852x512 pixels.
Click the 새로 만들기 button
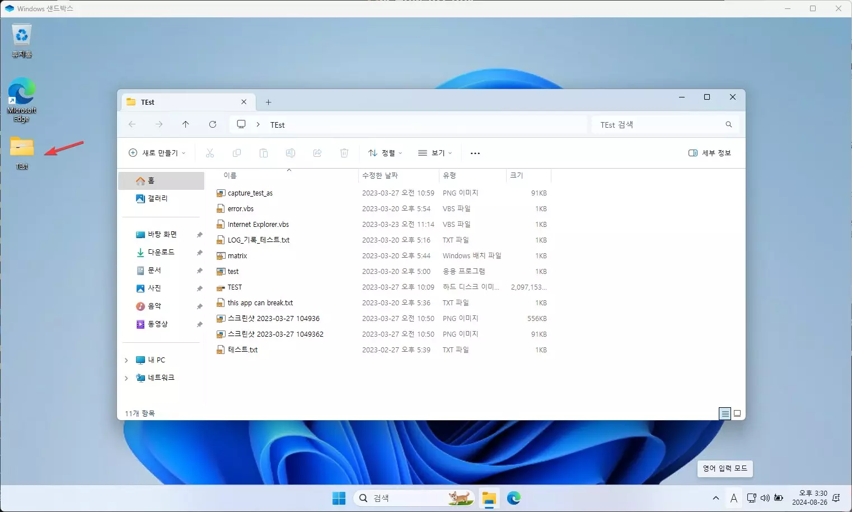click(157, 152)
